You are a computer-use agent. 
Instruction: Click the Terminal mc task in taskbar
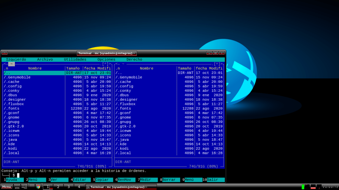(x=121, y=187)
